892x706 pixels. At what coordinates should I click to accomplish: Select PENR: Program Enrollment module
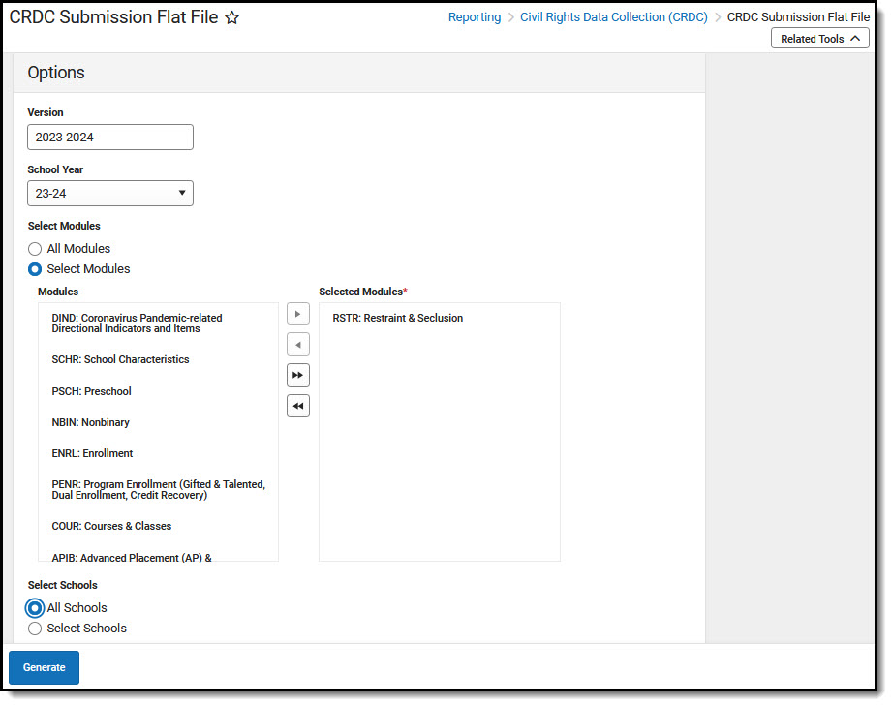(x=158, y=490)
